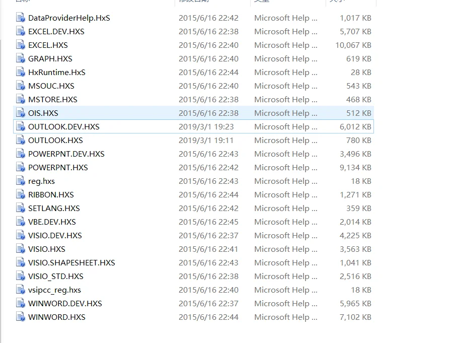This screenshot has width=463, height=343.
Task: Click the file name VISIO.HXS
Action: point(47,249)
